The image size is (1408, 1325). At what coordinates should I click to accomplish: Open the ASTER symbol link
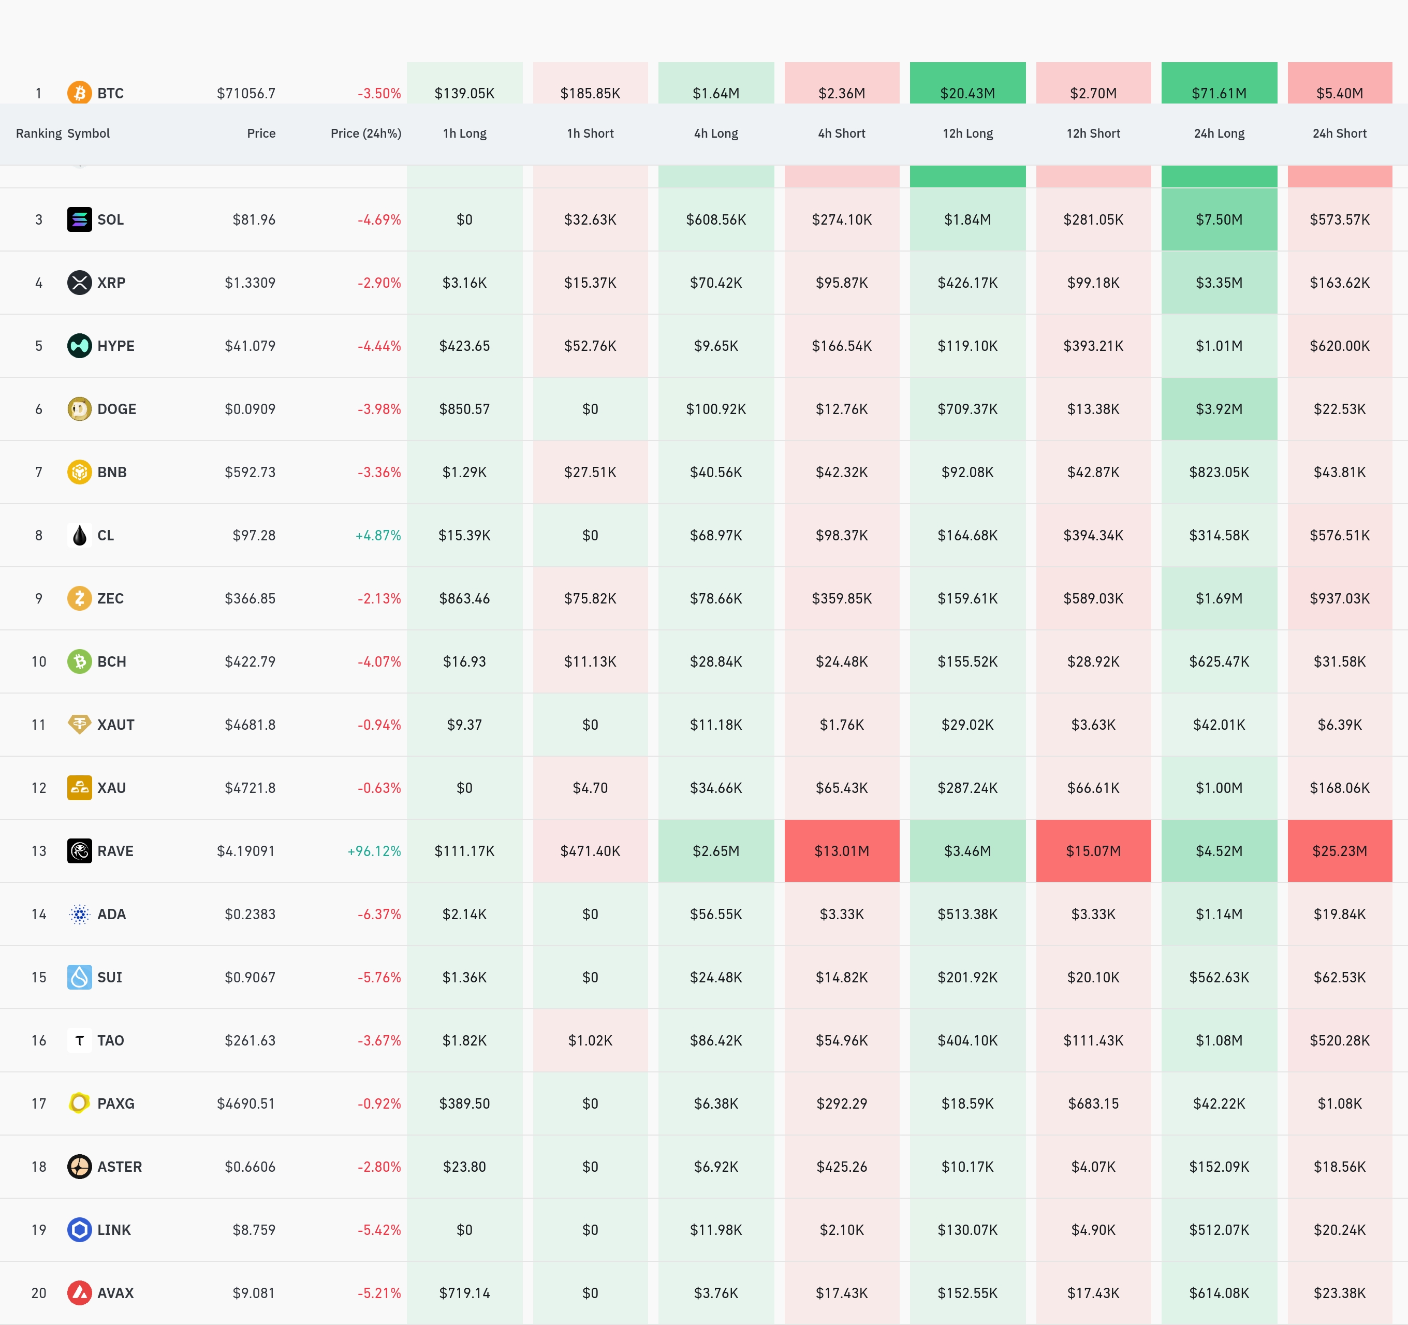point(119,1167)
